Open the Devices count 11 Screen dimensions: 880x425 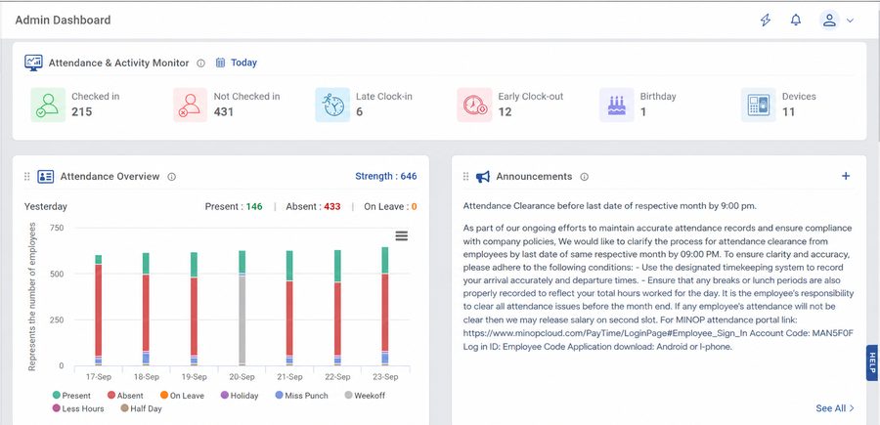pyautogui.click(x=788, y=111)
